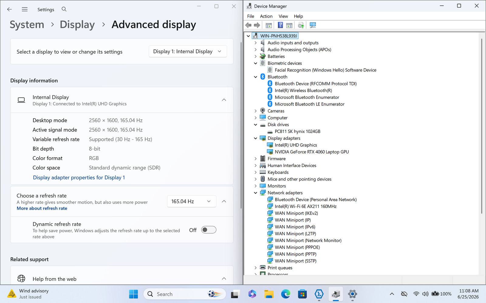The width and height of the screenshot is (486, 303).
Task: Click Scan for hardware changes toolbar icon
Action: [313, 25]
